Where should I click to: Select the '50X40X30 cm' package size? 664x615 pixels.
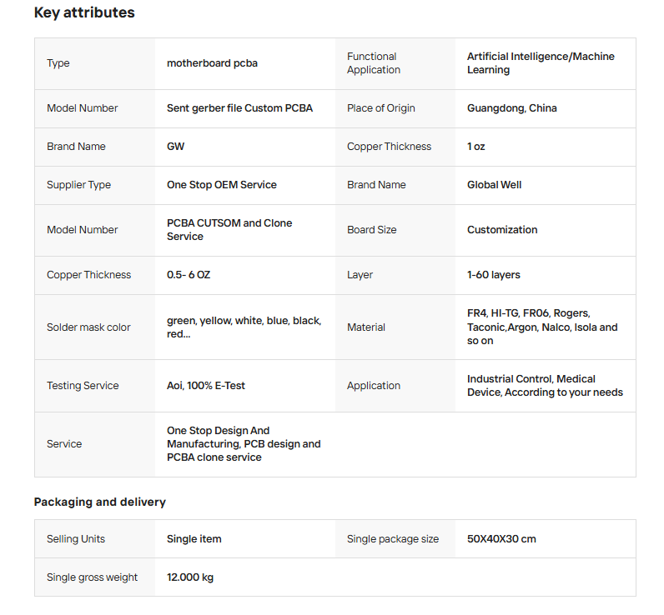coord(501,539)
